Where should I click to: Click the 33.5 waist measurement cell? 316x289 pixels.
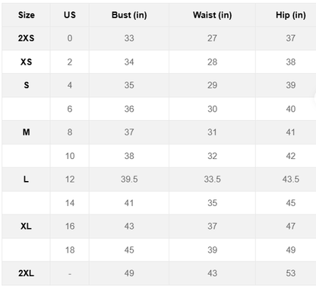(x=212, y=179)
